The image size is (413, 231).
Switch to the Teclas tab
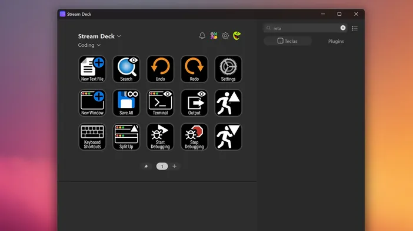(x=287, y=41)
